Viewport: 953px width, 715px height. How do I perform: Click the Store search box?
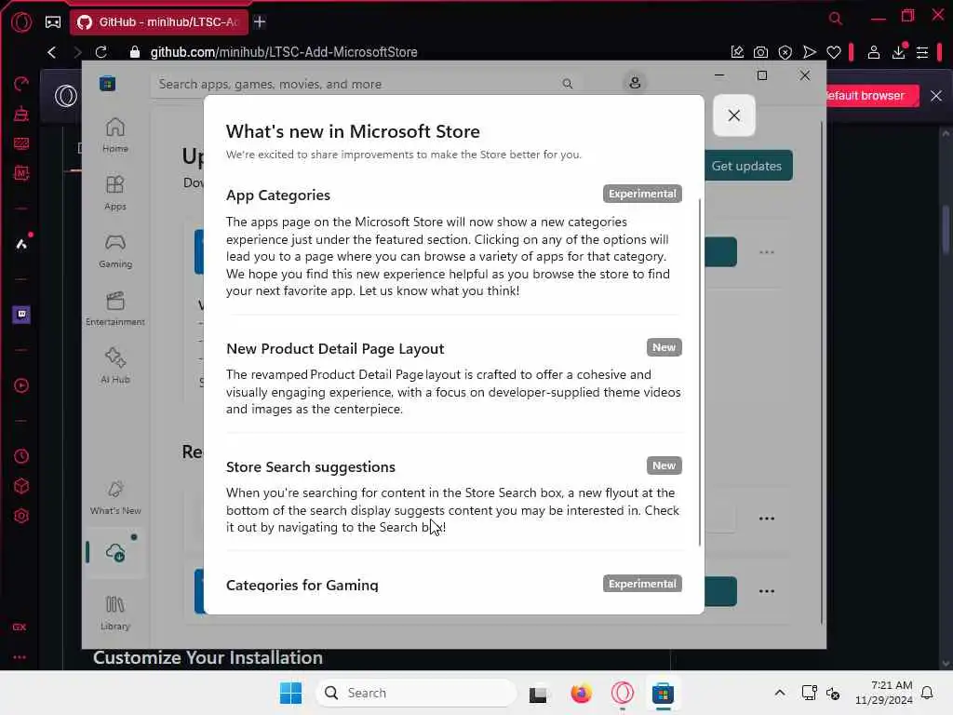(x=365, y=84)
